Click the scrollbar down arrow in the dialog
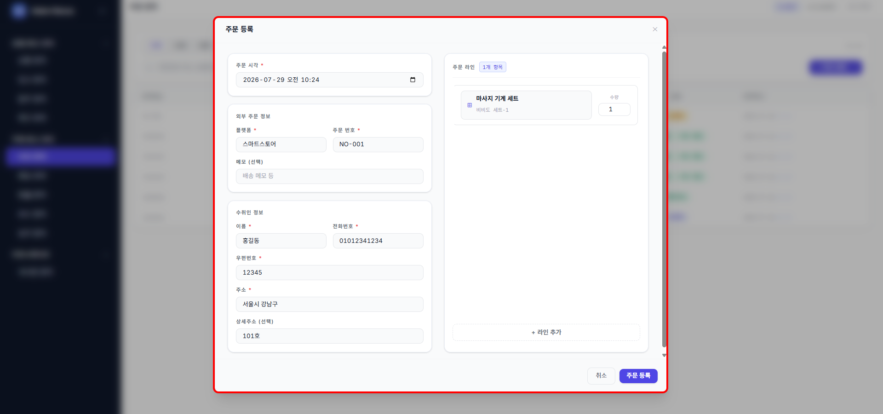The image size is (883, 414). tap(664, 355)
